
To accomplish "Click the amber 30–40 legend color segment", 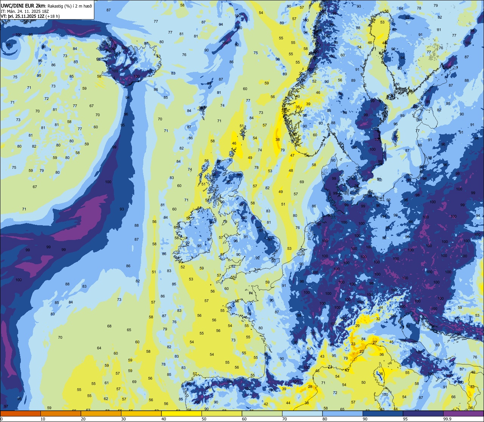I will (141, 414).
